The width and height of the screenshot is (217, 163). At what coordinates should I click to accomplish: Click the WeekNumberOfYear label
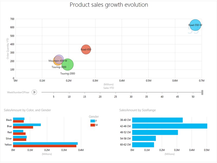[18, 92]
